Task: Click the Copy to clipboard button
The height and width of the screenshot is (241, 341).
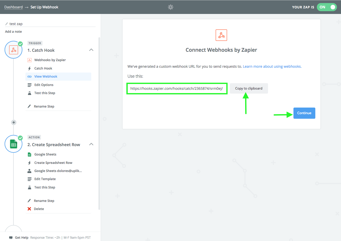Action: pos(249,89)
